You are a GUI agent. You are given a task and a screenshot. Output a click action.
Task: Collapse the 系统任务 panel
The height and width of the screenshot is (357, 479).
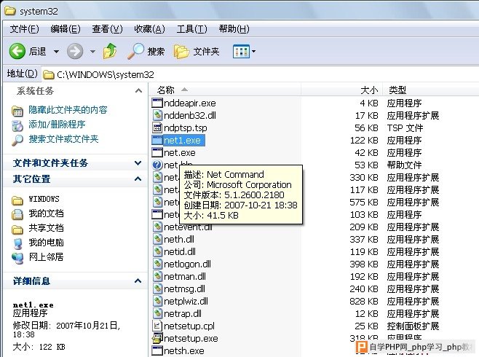pos(138,91)
